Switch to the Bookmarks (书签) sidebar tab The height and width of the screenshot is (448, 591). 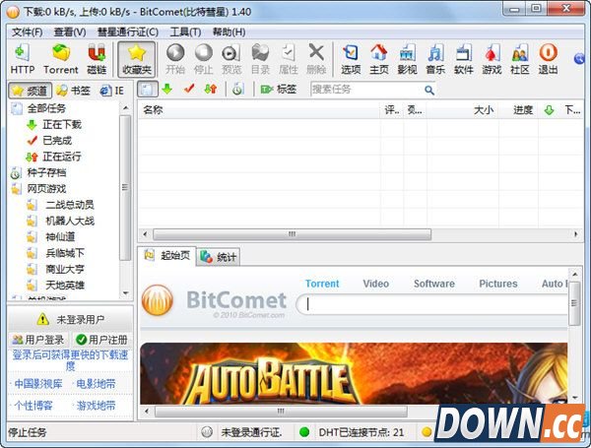pyautogui.click(x=74, y=90)
